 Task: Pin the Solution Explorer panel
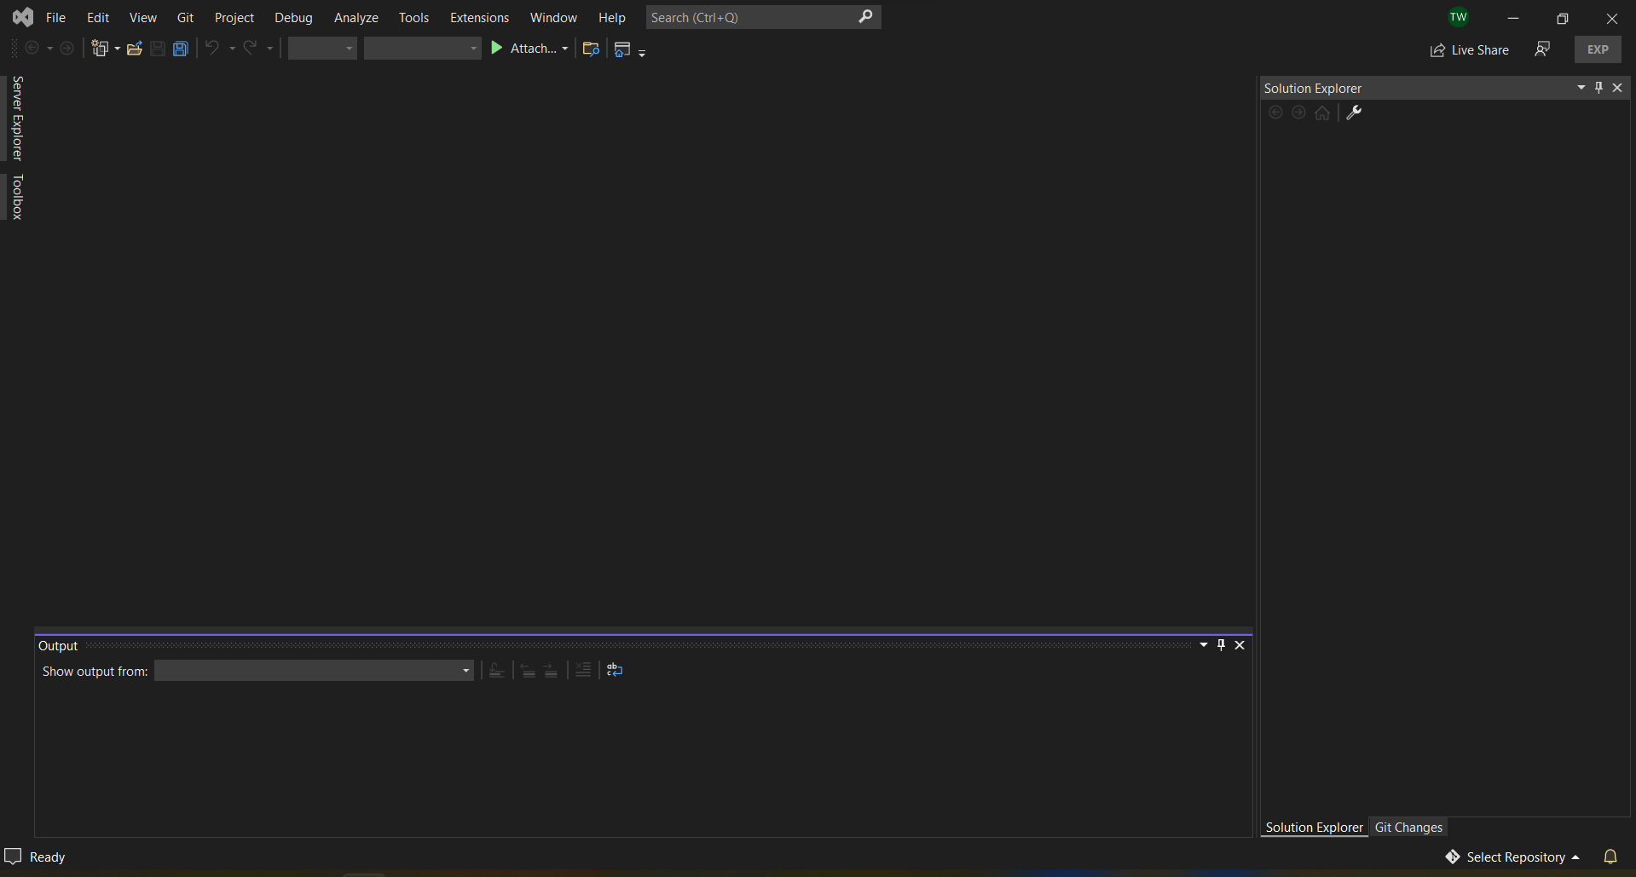coord(1598,87)
